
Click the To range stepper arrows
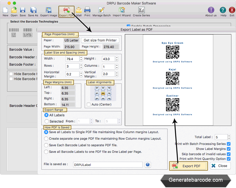(119, 121)
